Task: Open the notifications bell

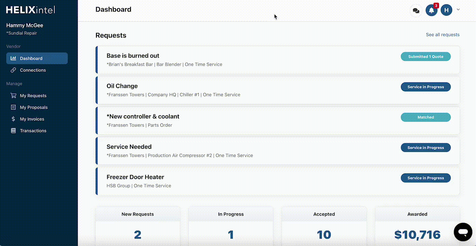Action: (x=432, y=11)
